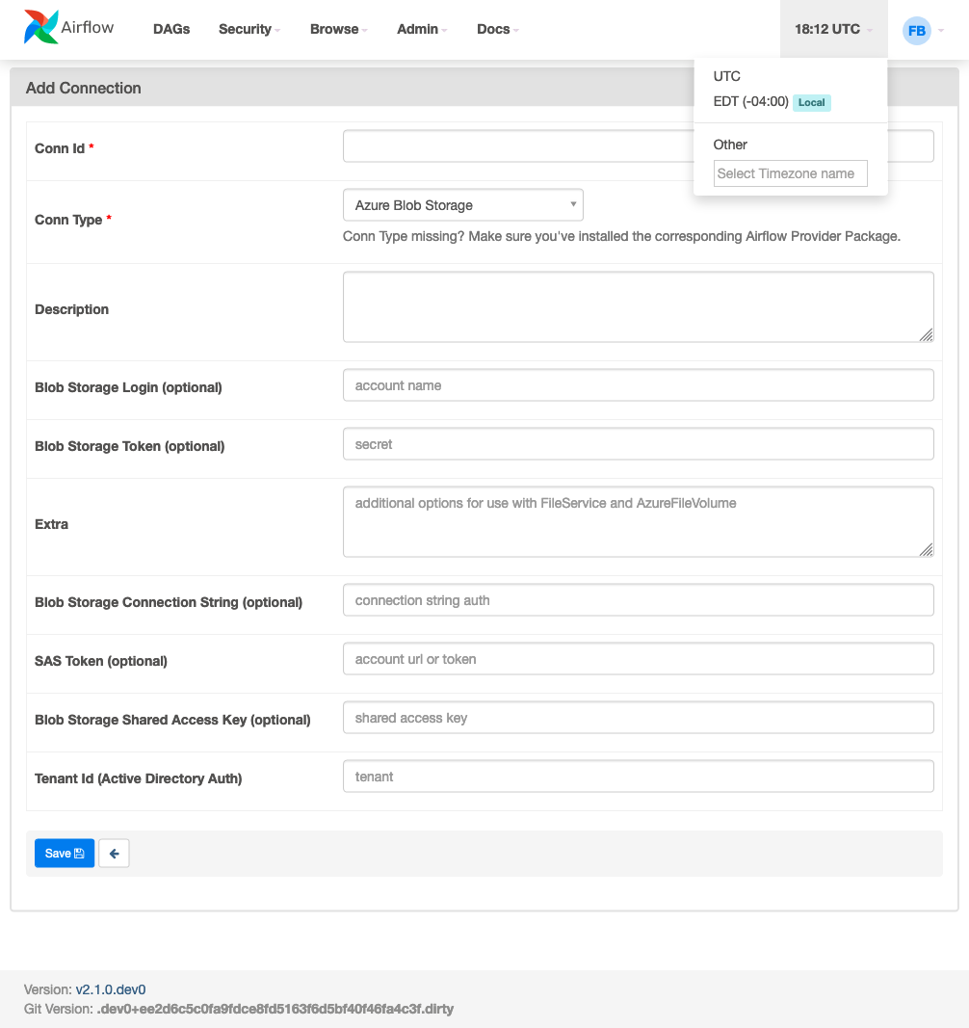Open the Admin menu

click(x=422, y=29)
